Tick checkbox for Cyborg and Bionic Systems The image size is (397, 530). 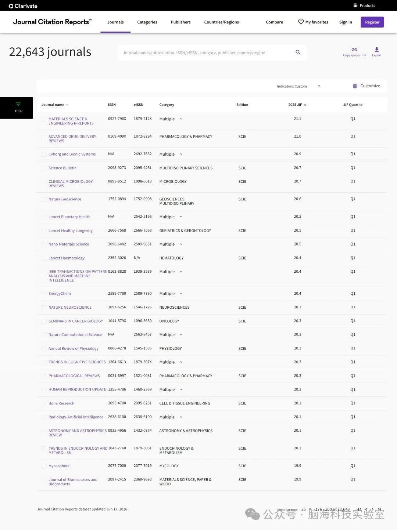click(x=44, y=155)
